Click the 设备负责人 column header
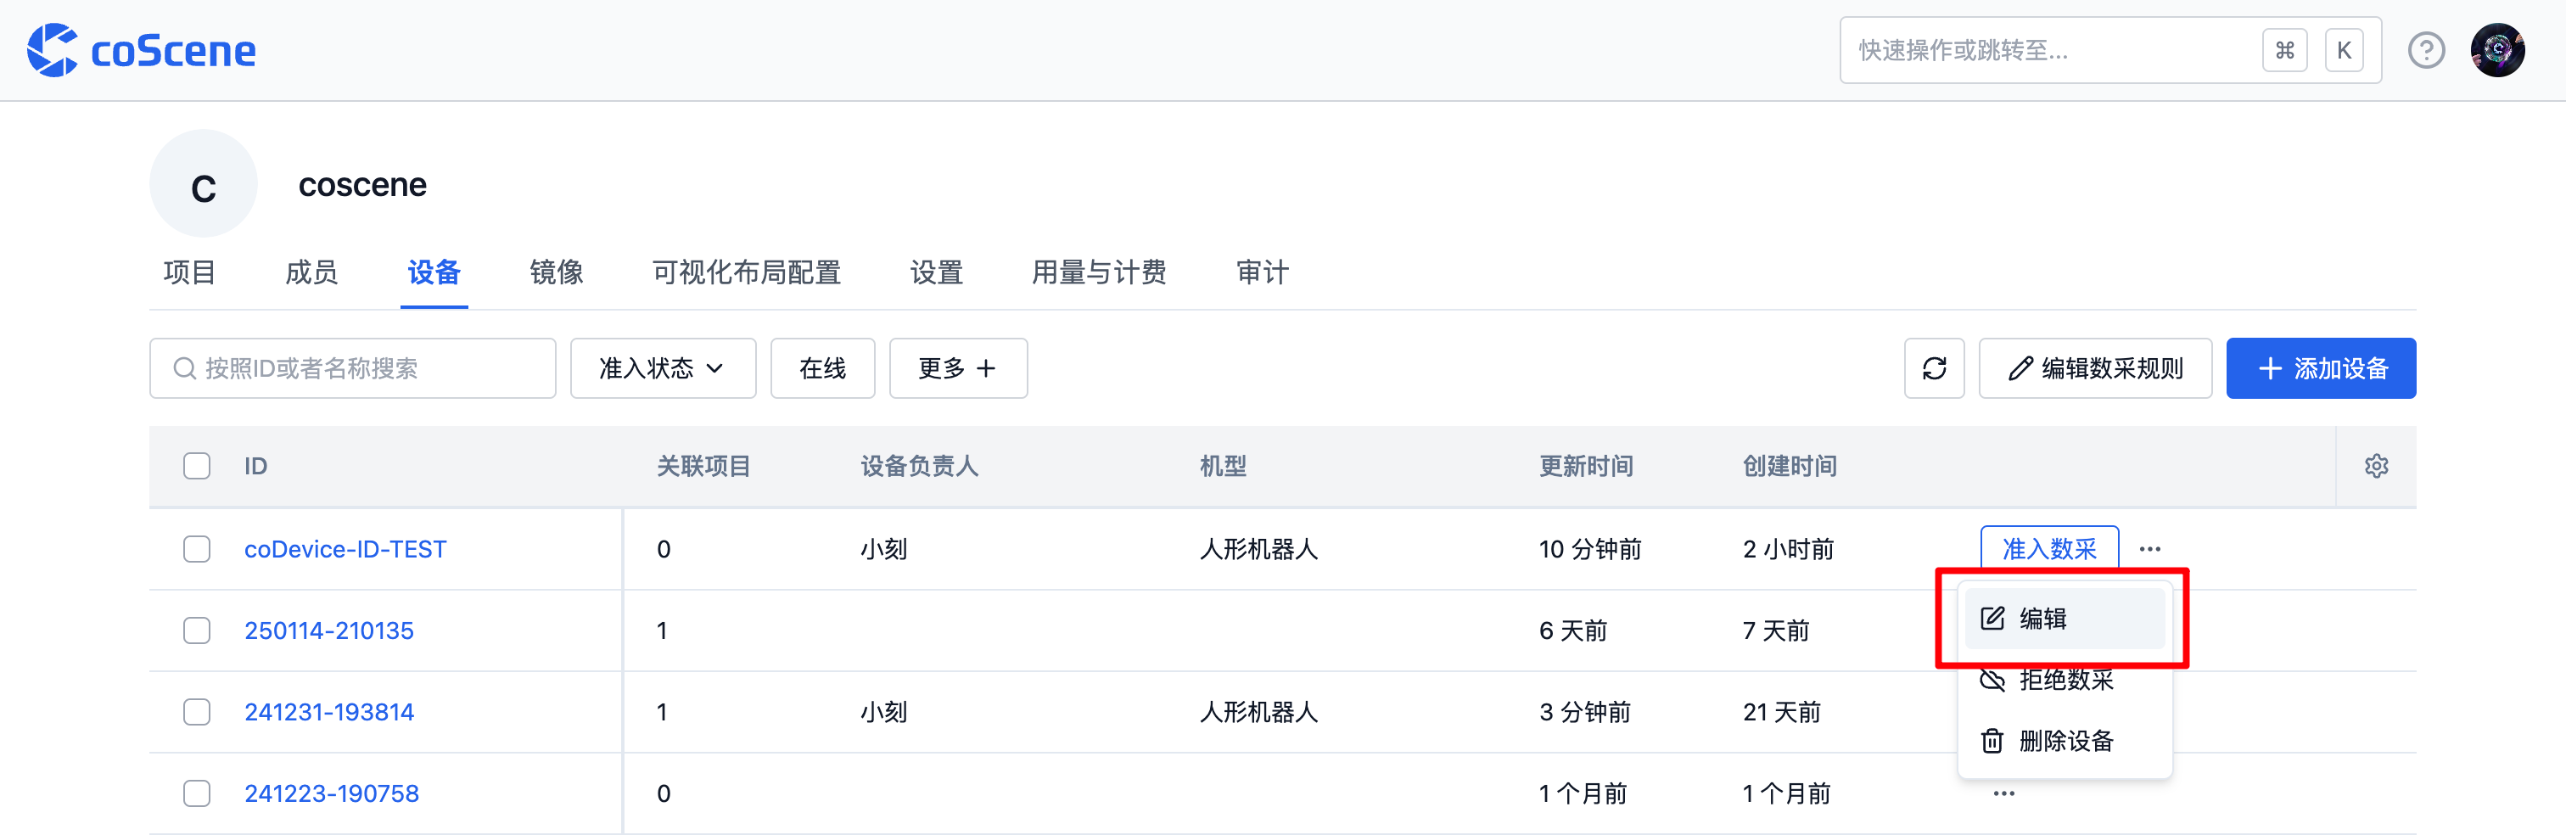Screen dimensions: 2566x835 click(x=920, y=467)
